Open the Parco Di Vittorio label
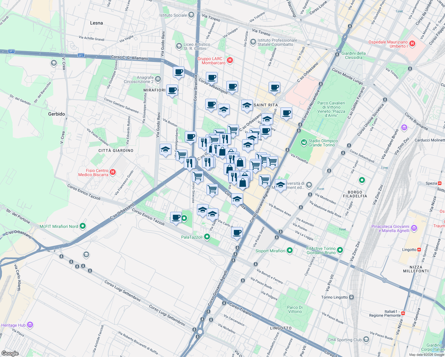This screenshot has width=445, height=357. pos(295,309)
